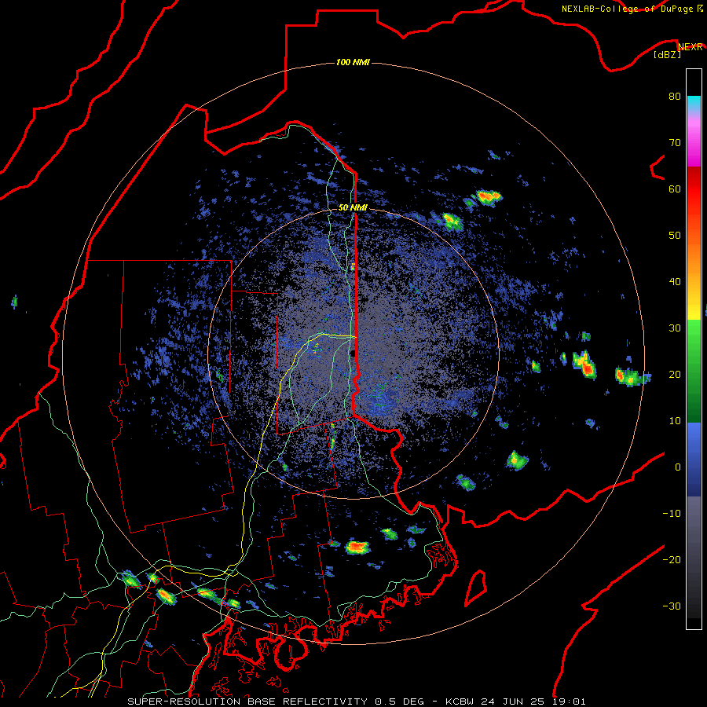Click the 60 value on the dBZ scale

pyautogui.click(x=675, y=189)
